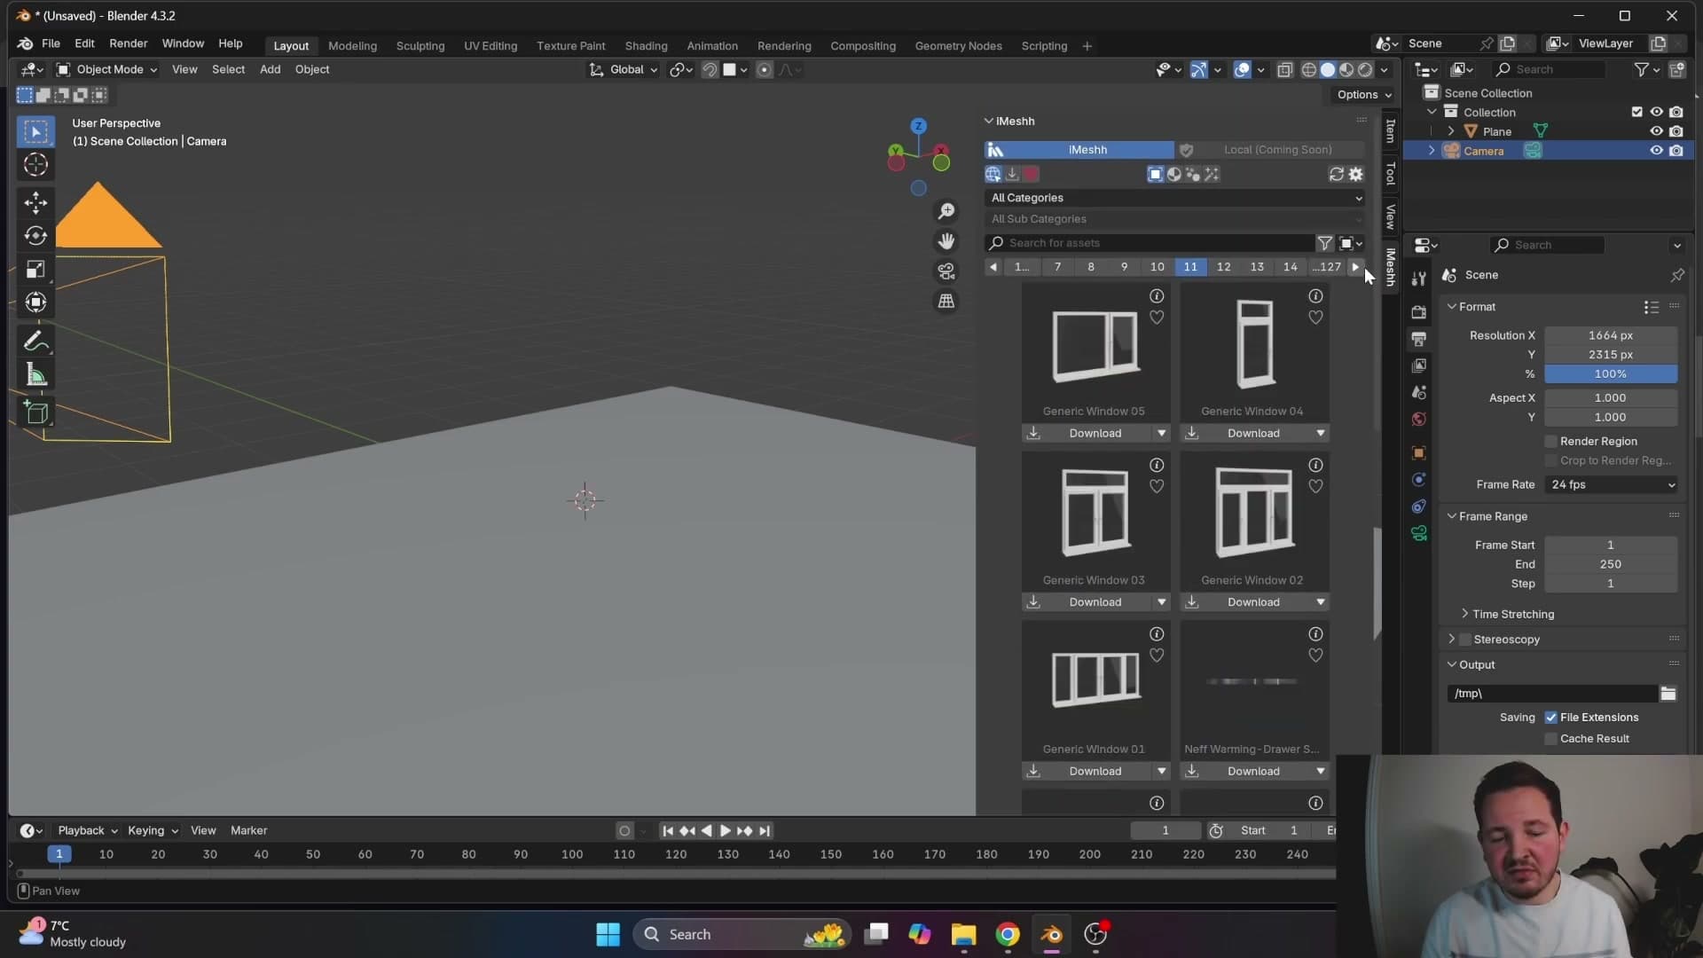Image resolution: width=1703 pixels, height=958 pixels.
Task: Open Output properties tab icon
Action: (1419, 339)
